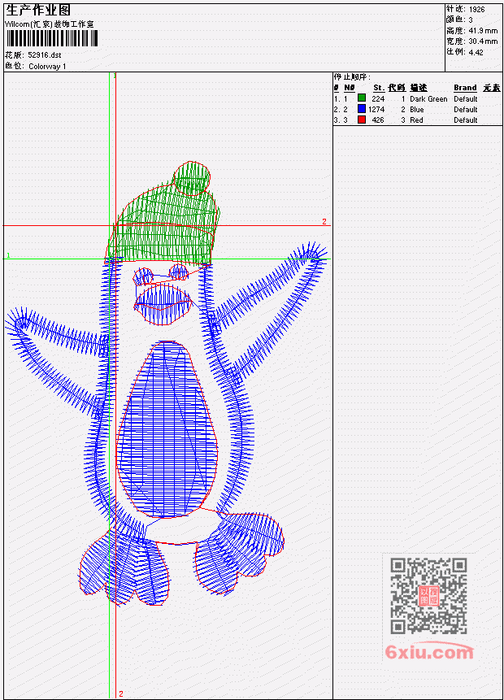This screenshot has width=504, height=700.
Task: Select the stitch count '426' cell
Action: click(378, 120)
